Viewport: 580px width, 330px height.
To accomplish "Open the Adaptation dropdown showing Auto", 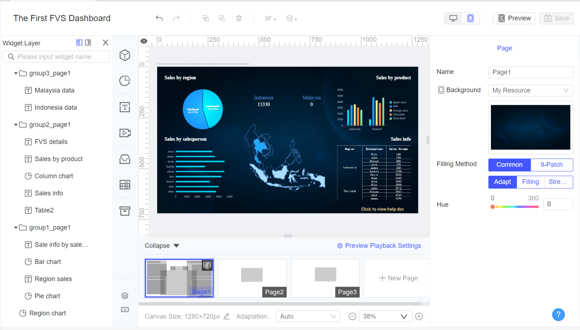I will (308, 316).
